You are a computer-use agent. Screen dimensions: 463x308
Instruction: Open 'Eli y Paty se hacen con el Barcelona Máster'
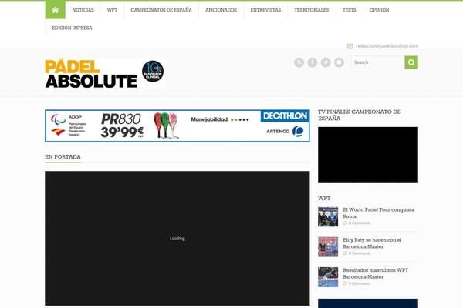[372, 243]
